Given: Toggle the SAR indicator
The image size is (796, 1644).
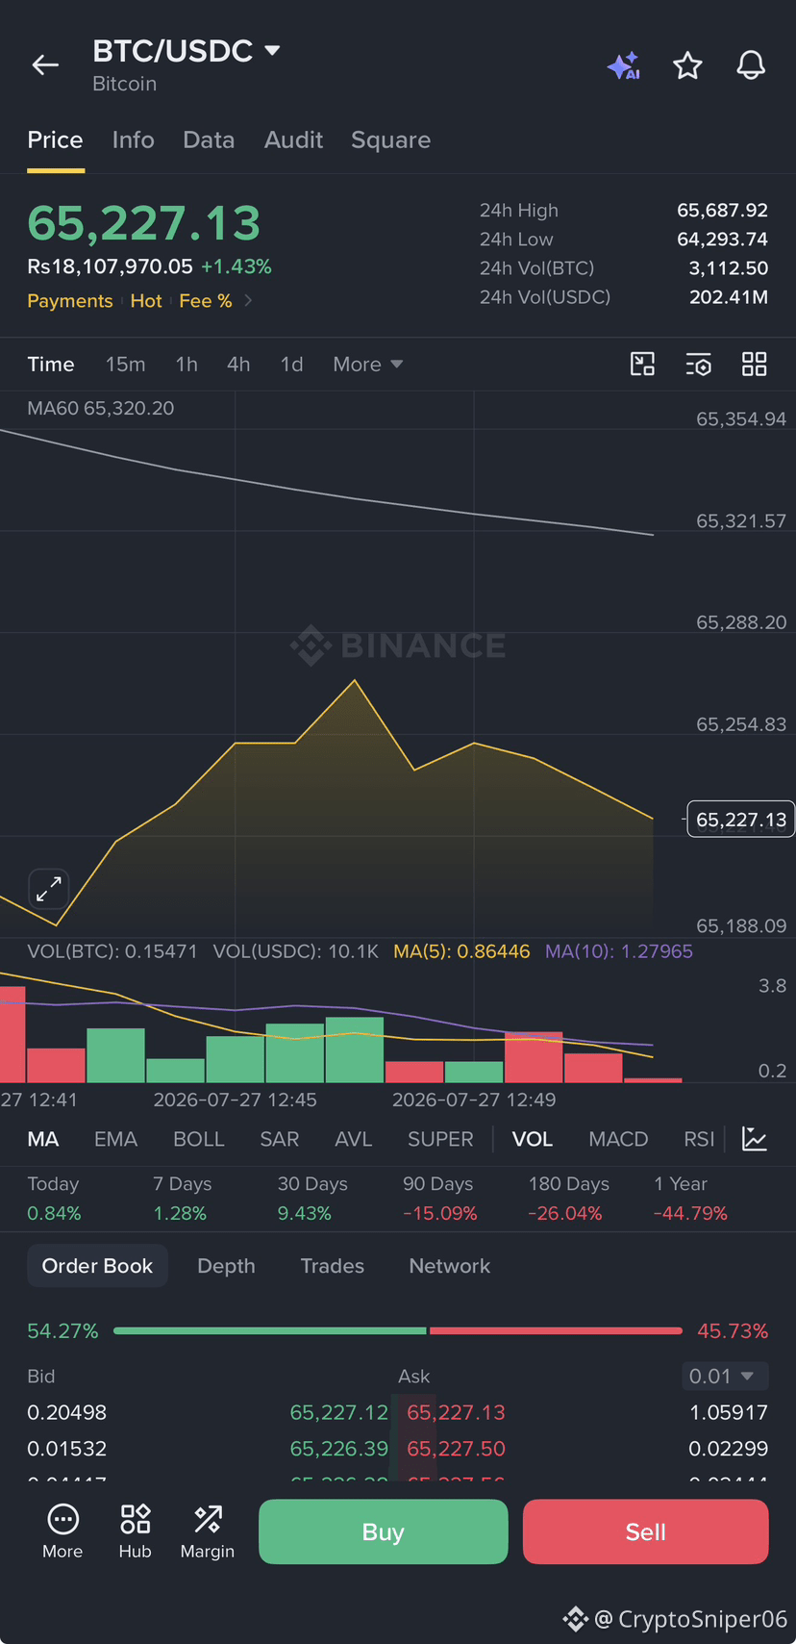Looking at the screenshot, I should coord(280,1139).
